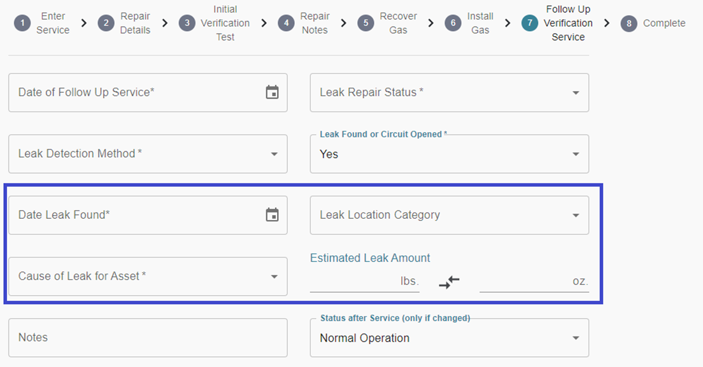
Task: Click the step 5 Recover Gas circle
Action: click(x=366, y=23)
